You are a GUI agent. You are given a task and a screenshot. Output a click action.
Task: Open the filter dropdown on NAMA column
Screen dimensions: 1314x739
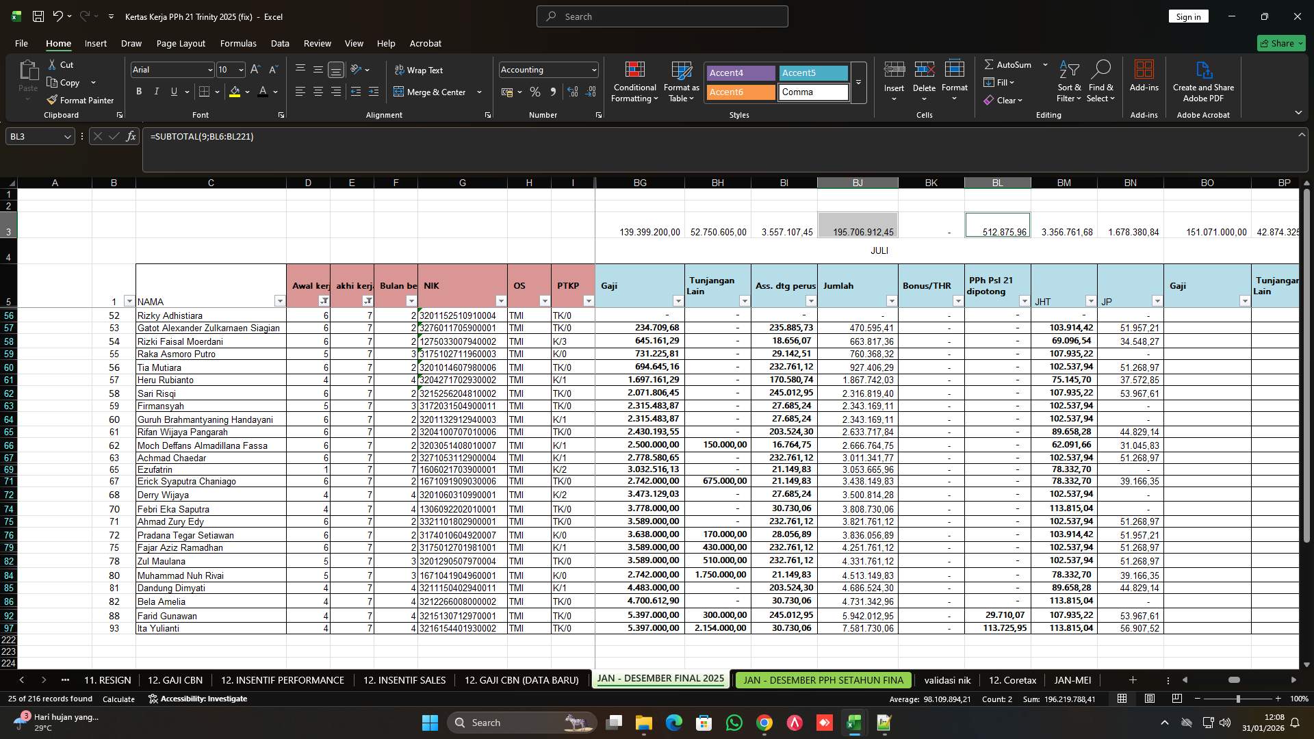click(279, 301)
